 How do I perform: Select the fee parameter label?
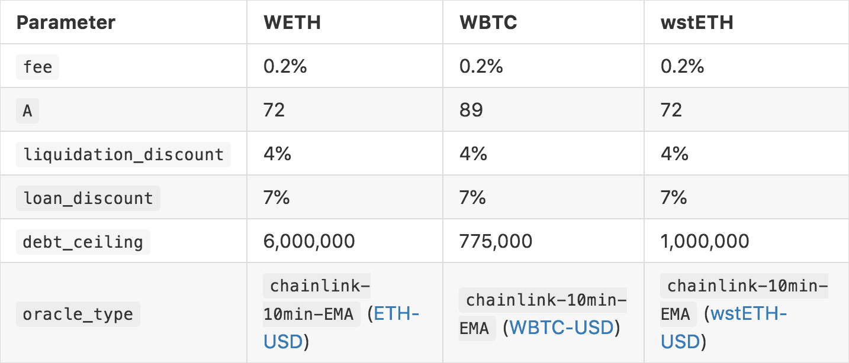tap(38, 67)
